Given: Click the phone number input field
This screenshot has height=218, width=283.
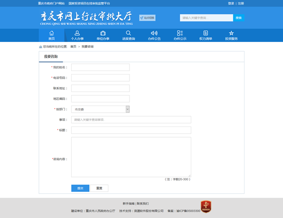Looking at the screenshot, I should (100, 78).
